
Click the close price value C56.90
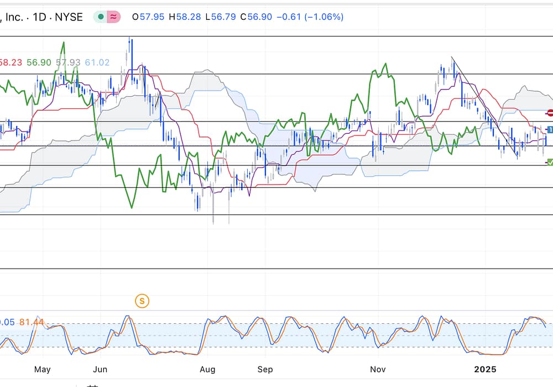click(x=256, y=17)
